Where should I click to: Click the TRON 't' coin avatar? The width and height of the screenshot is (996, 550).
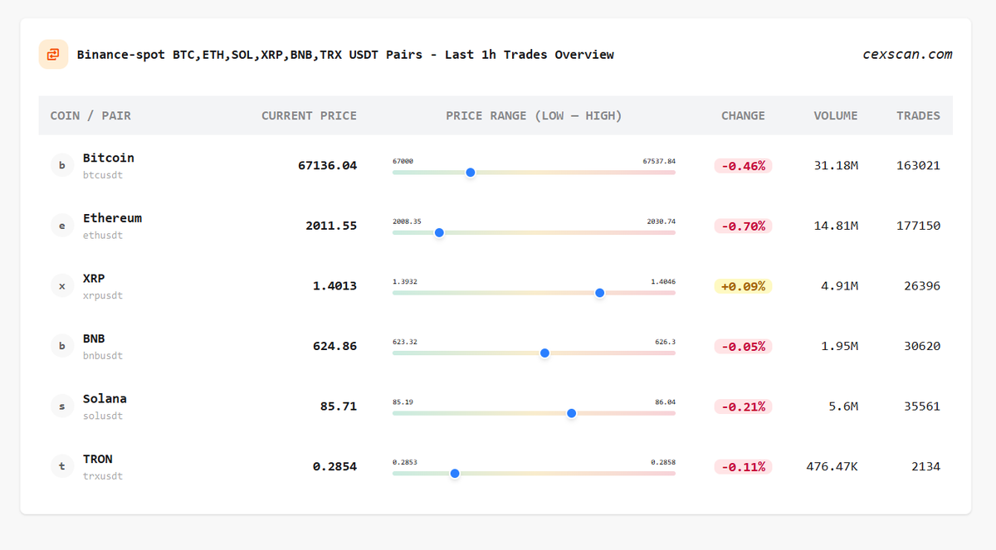click(62, 466)
